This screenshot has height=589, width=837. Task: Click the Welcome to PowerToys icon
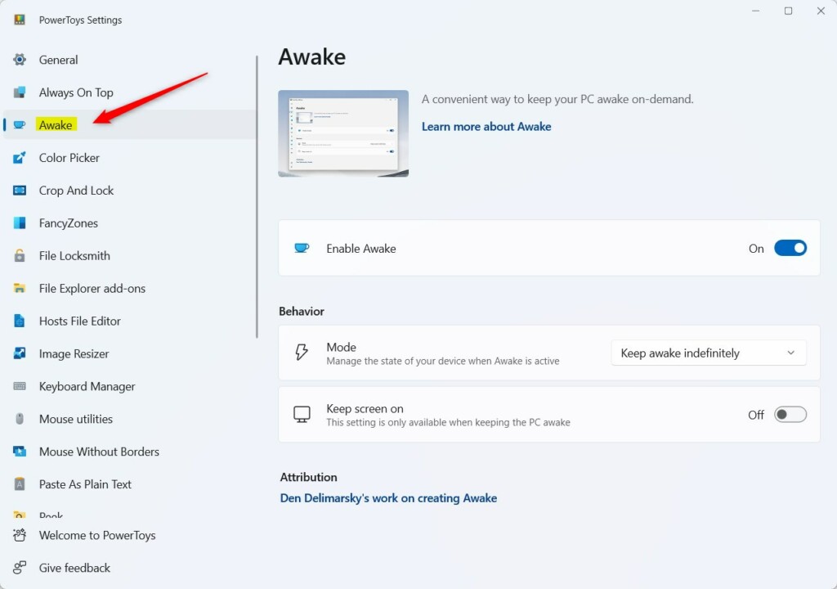20,535
